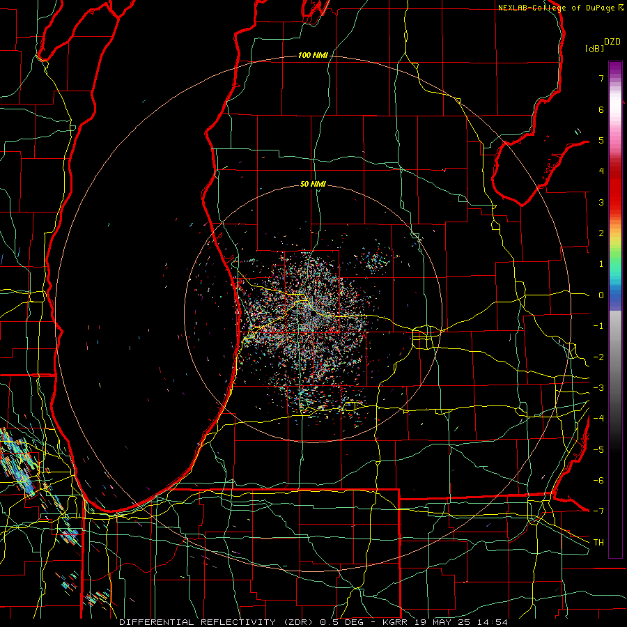
Task: Click the -7 tick label on color scale
Action: [x=598, y=511]
